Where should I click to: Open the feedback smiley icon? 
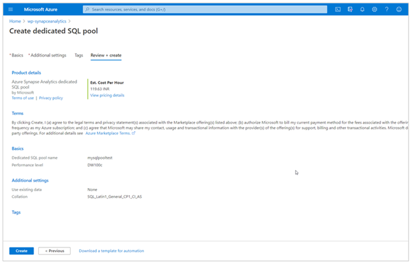point(399,10)
